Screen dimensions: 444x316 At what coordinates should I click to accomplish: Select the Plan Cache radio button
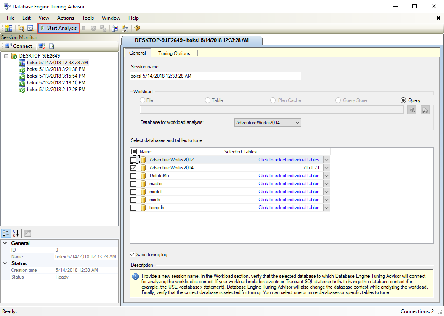click(273, 100)
